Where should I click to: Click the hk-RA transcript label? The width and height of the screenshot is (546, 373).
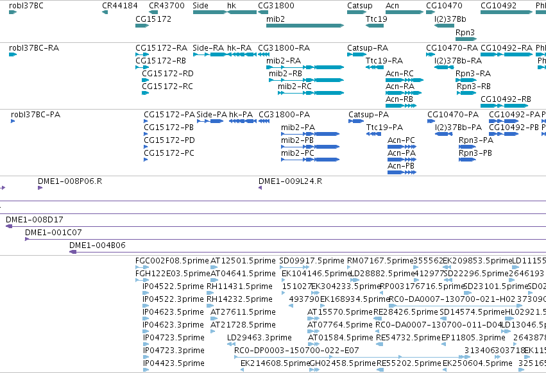239,47
